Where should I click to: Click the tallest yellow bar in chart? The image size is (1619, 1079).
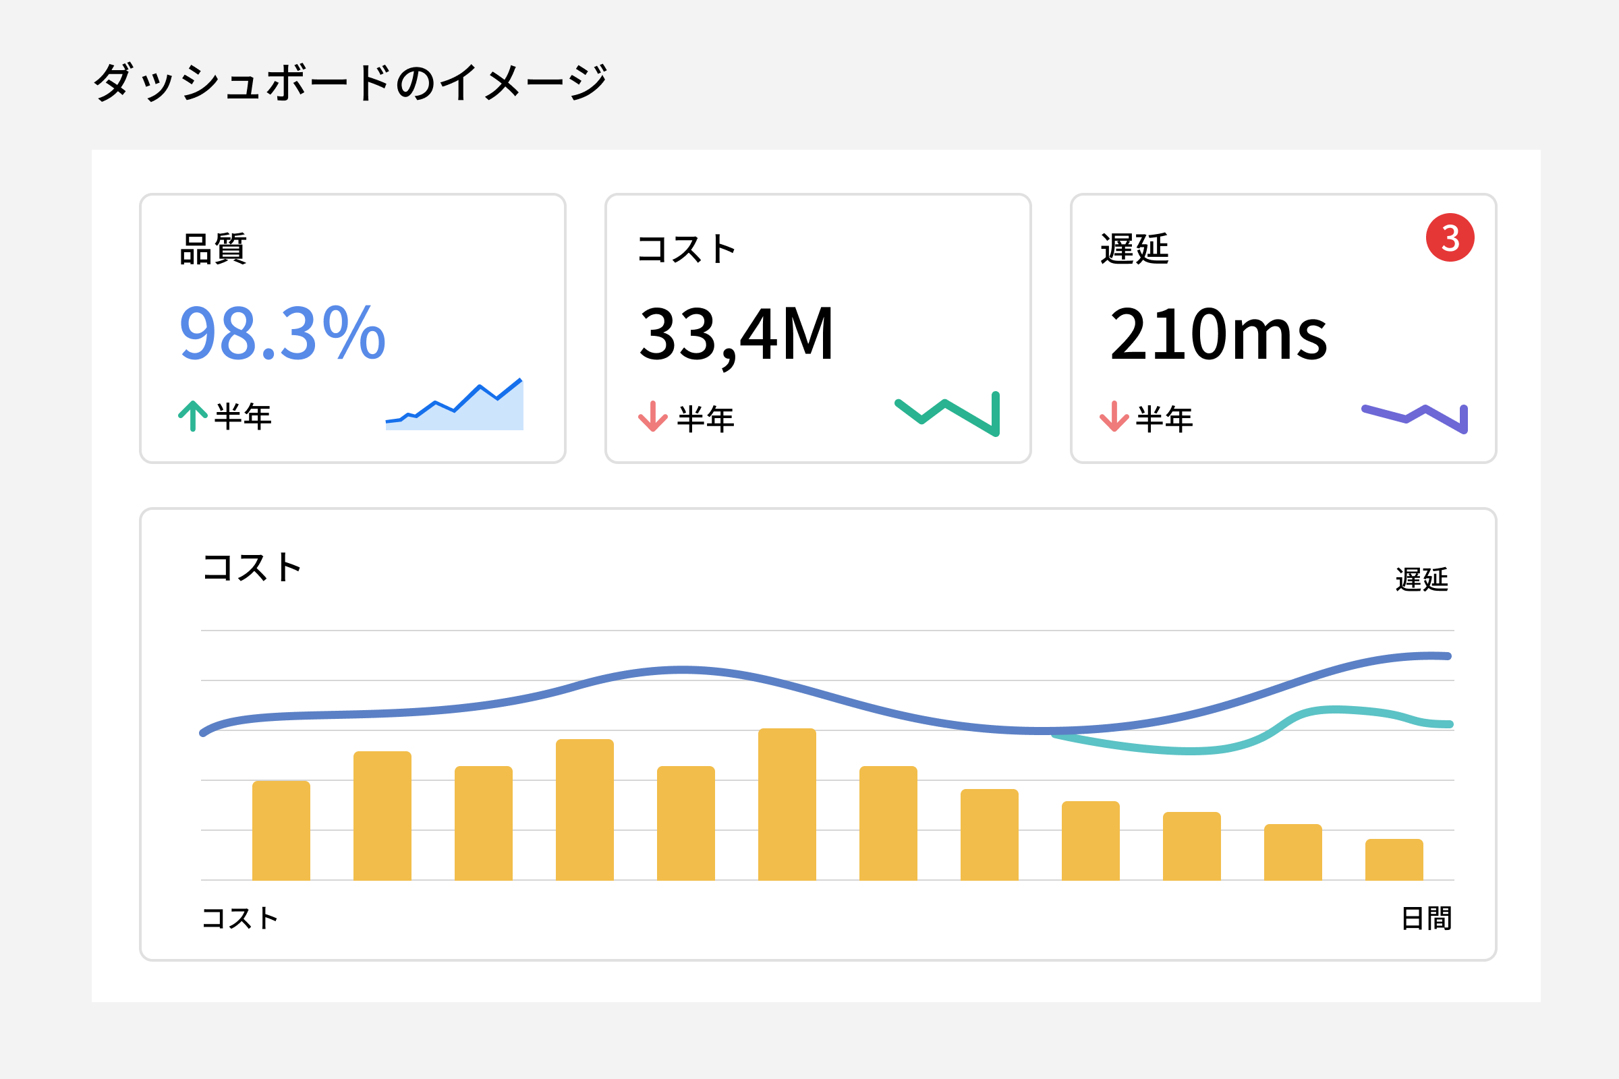(787, 805)
